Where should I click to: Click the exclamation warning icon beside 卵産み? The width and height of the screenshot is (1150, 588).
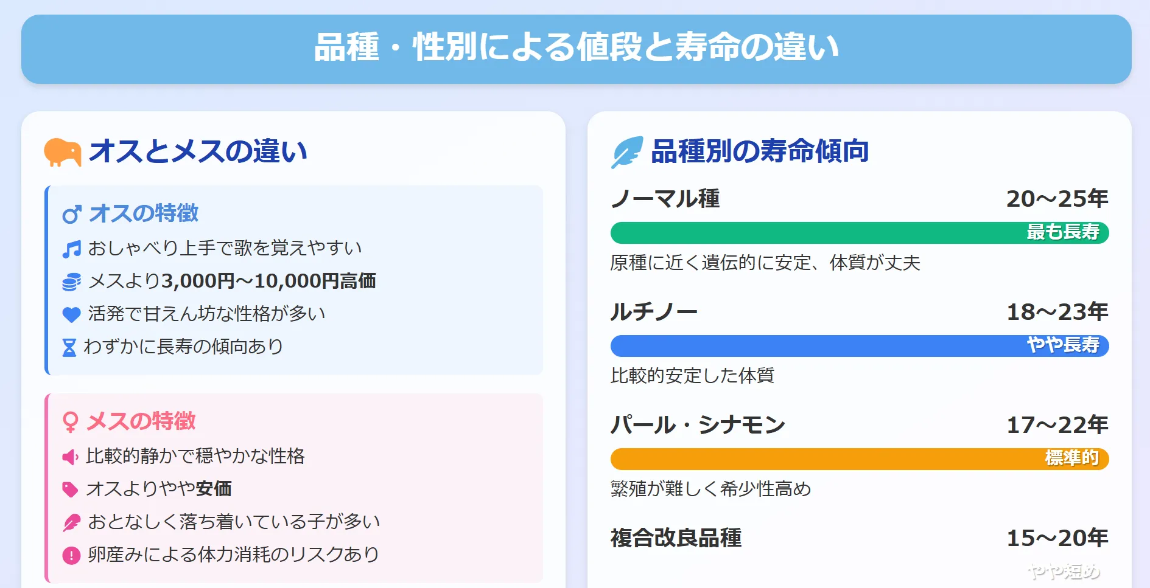(x=71, y=555)
